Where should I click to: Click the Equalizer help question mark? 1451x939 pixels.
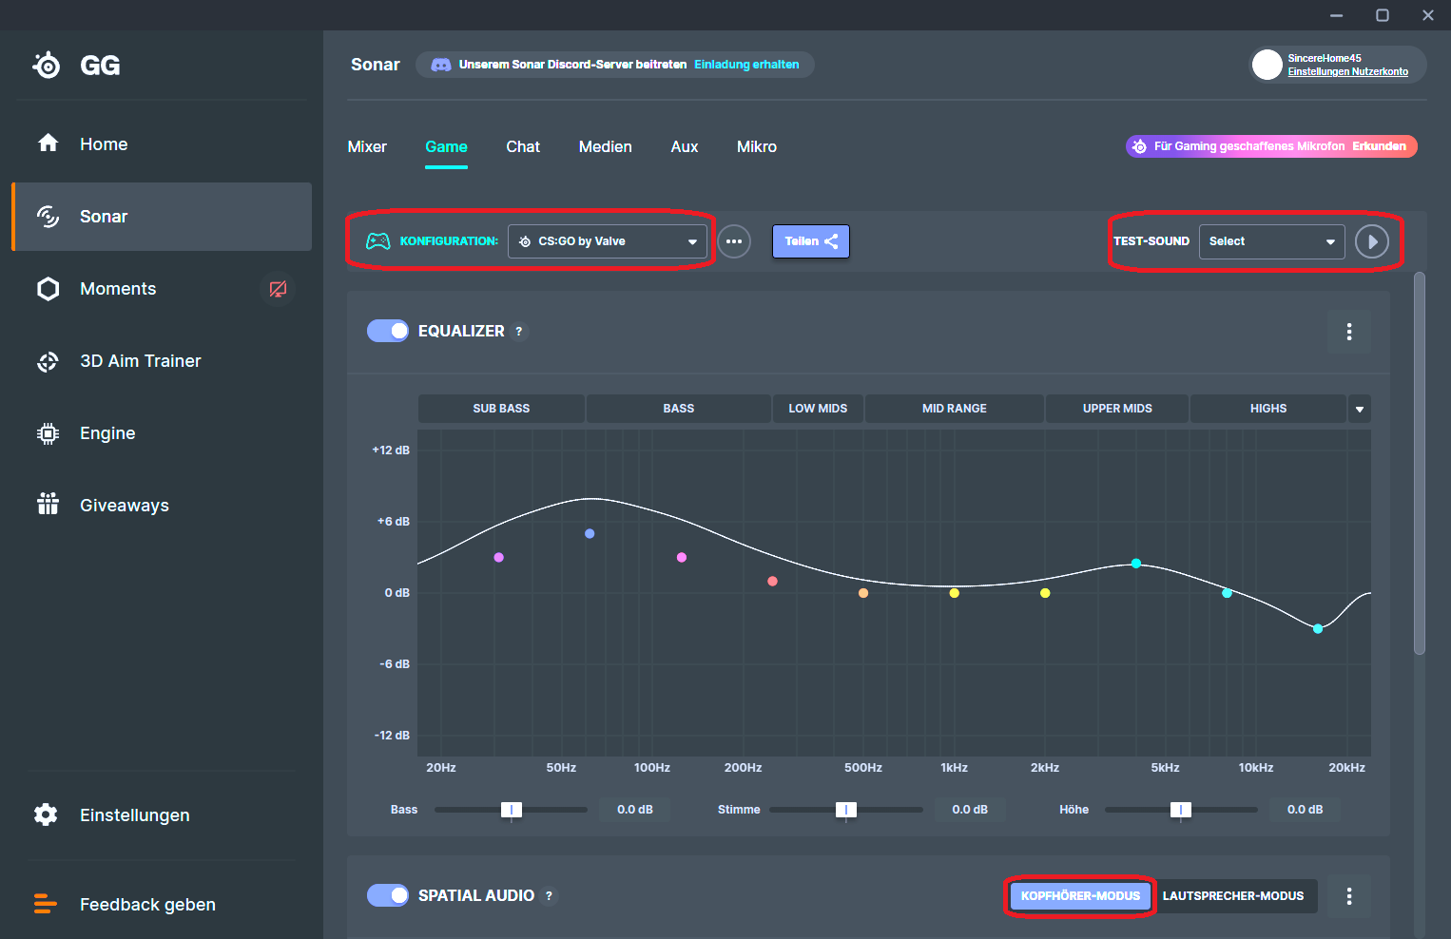click(518, 332)
